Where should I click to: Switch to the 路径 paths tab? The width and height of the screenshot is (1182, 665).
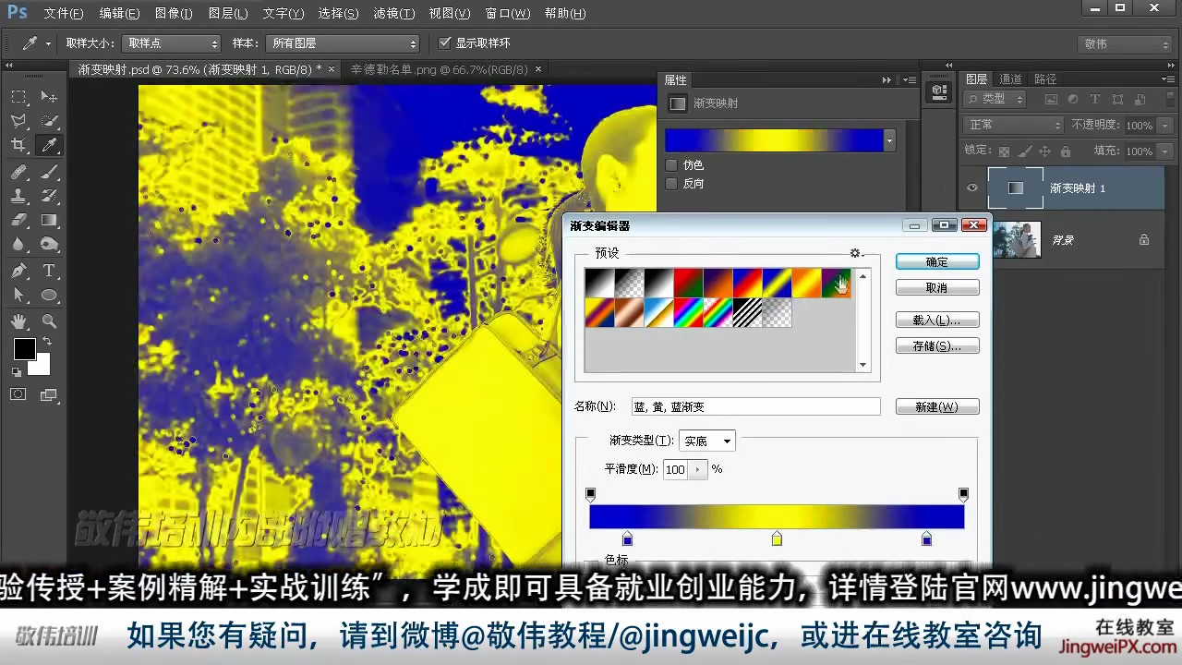coord(1045,79)
